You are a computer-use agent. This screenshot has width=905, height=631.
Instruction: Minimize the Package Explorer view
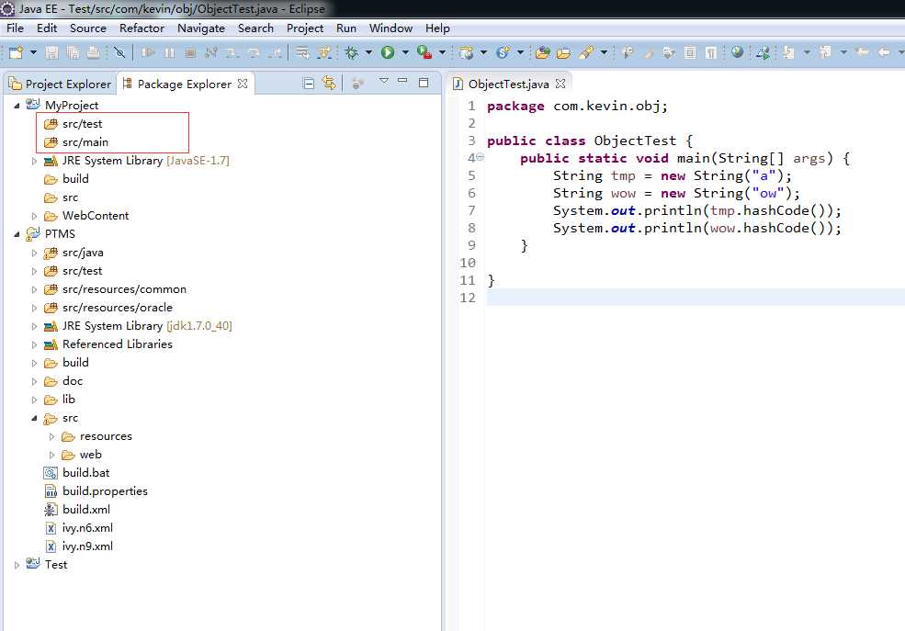click(x=402, y=82)
